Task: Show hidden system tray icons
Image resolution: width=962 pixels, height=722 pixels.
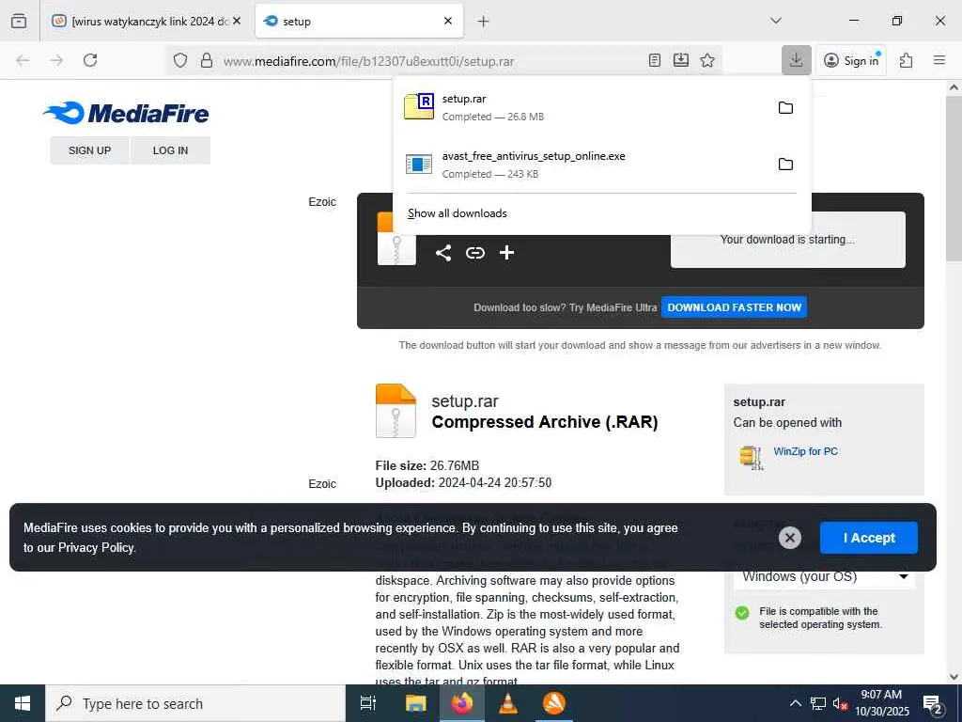Action: pyautogui.click(x=795, y=703)
